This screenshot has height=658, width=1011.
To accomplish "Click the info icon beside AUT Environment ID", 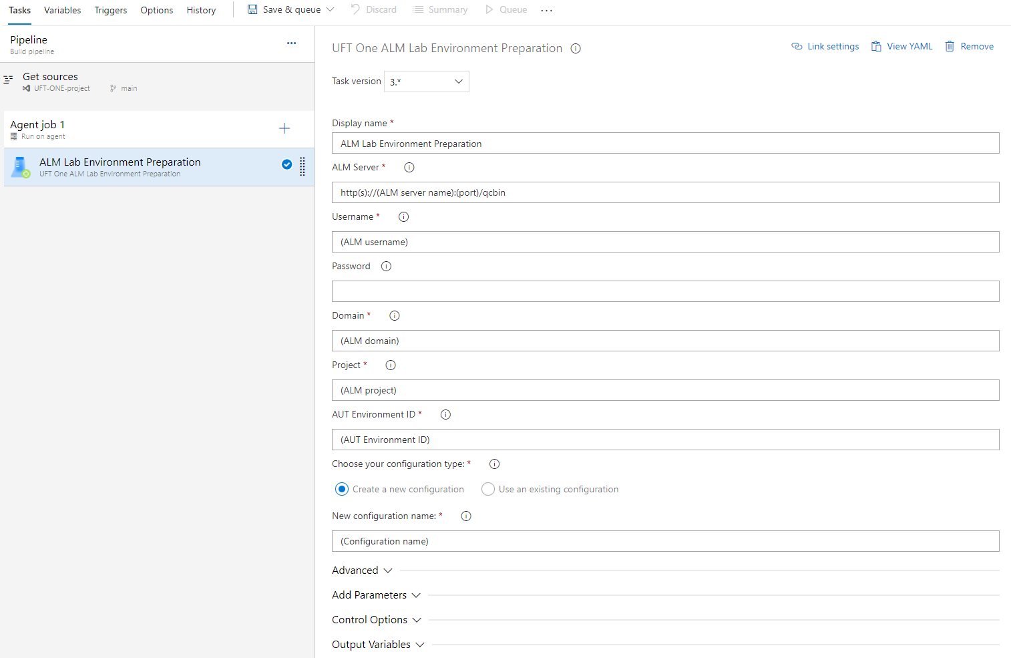I will click(x=445, y=415).
